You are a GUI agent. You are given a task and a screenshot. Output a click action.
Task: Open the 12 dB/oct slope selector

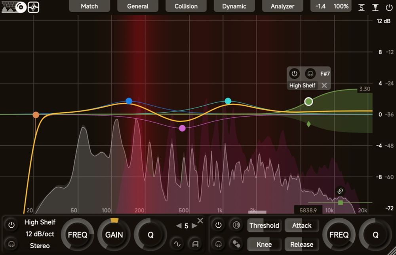pos(40,234)
